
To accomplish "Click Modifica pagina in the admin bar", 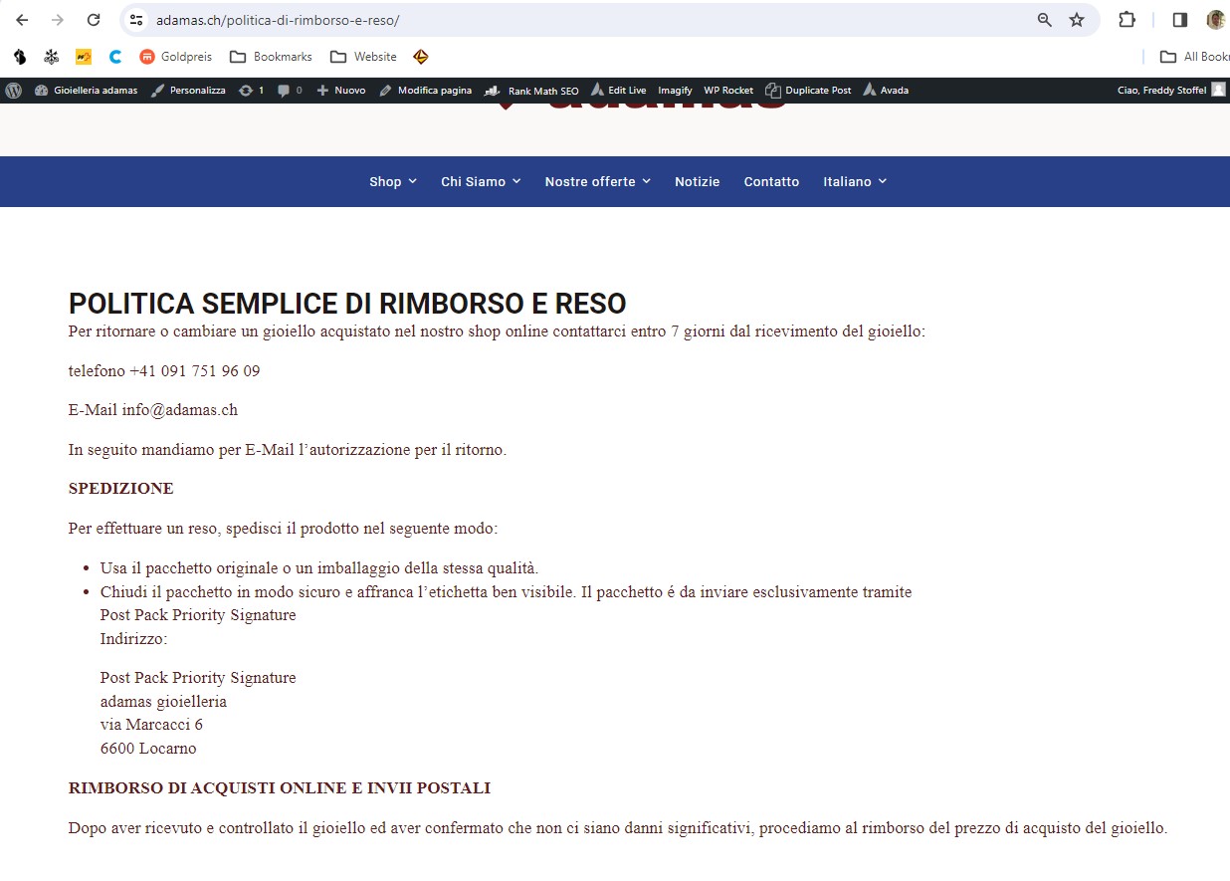I will [x=425, y=90].
